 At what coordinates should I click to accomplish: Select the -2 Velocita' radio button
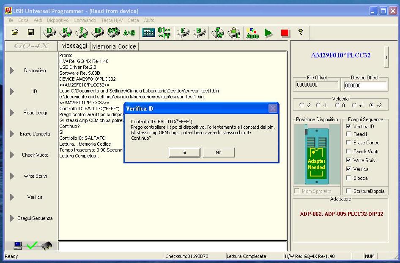tap(302, 105)
